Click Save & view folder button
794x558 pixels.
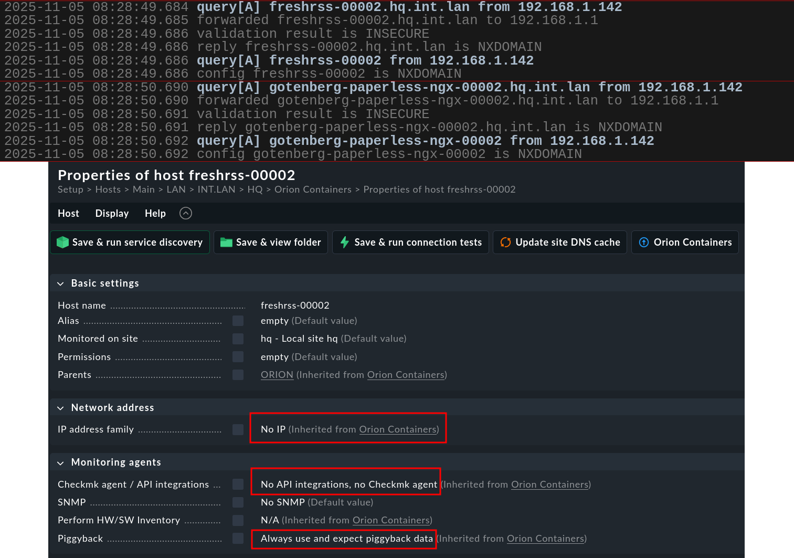click(x=271, y=243)
